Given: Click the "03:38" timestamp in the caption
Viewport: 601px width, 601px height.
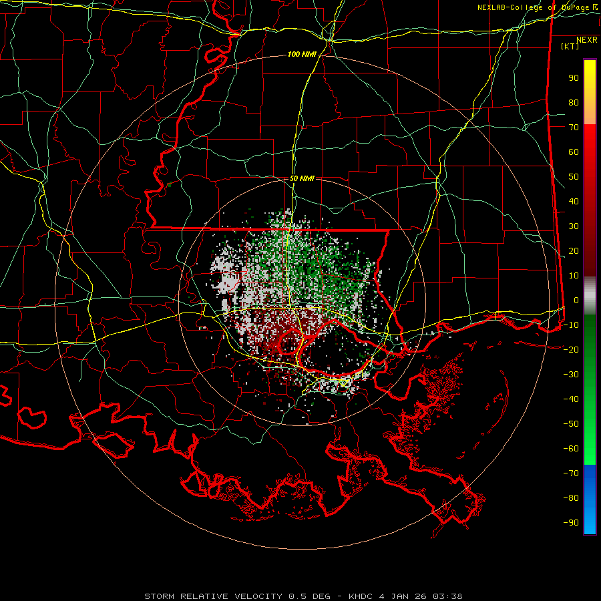Looking at the screenshot, I should click(447, 596).
